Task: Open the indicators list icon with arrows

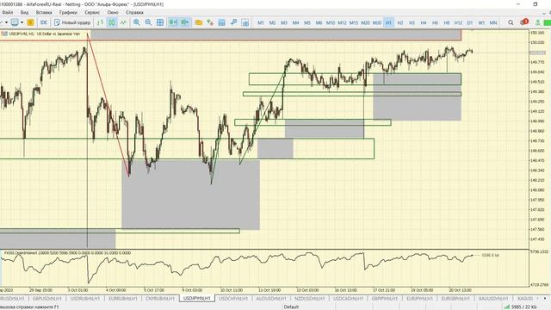Action: (x=210, y=22)
